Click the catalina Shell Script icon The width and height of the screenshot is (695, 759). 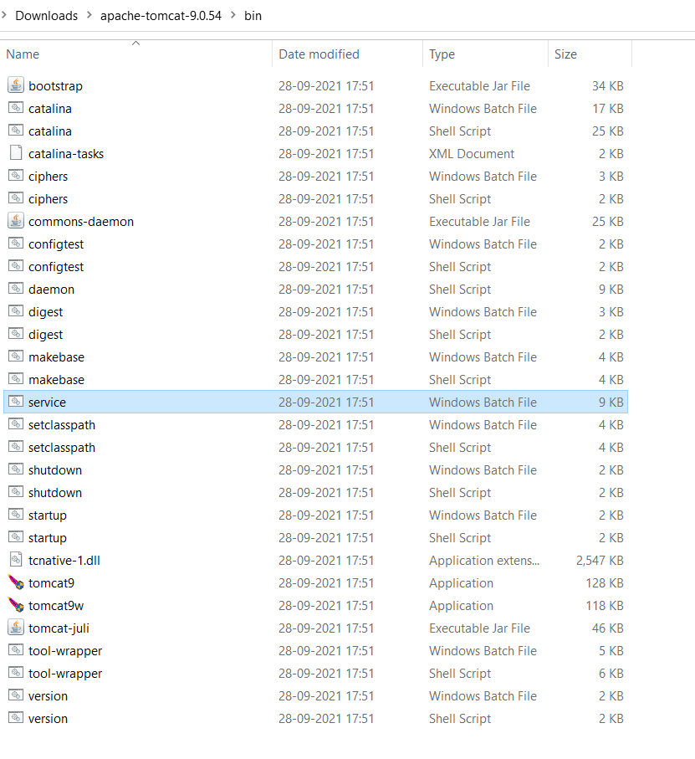(x=16, y=131)
